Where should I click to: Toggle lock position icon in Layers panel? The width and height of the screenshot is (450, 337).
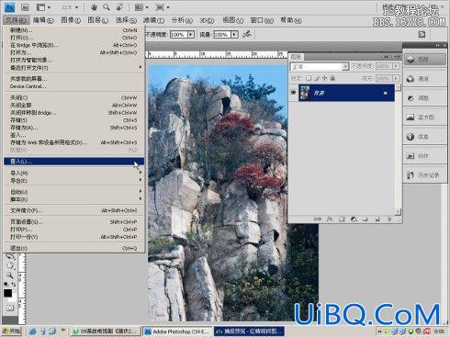pos(325,78)
